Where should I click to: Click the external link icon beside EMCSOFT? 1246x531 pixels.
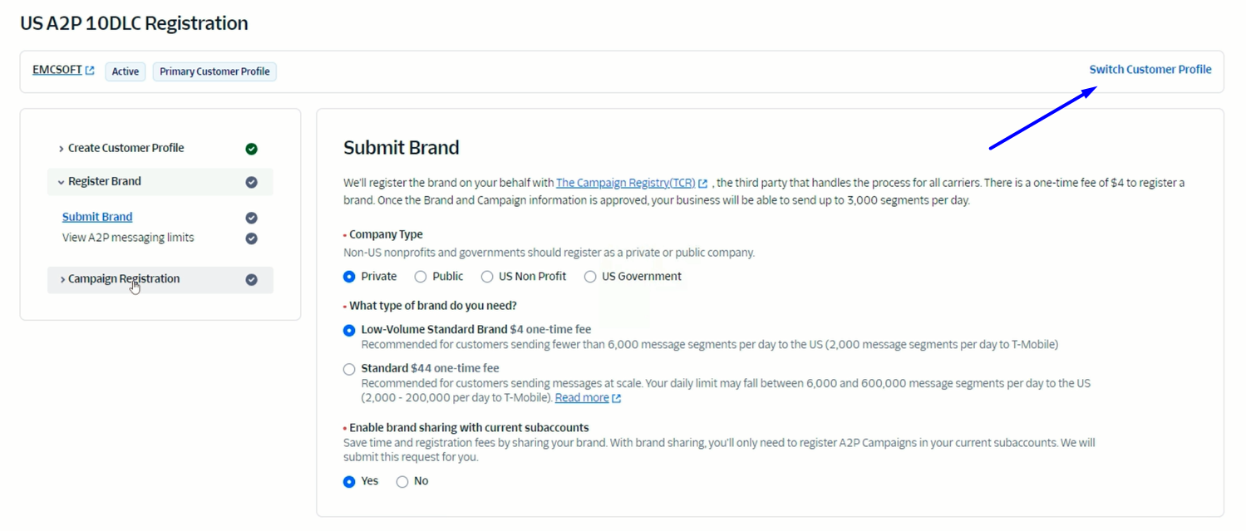click(x=90, y=71)
